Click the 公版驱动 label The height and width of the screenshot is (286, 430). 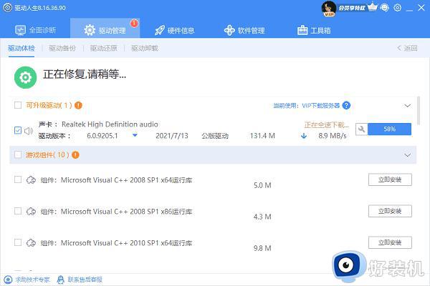(215, 136)
